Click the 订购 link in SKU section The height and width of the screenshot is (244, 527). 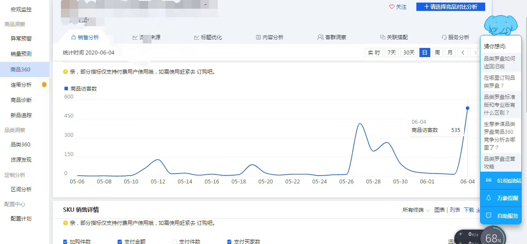coord(202,223)
